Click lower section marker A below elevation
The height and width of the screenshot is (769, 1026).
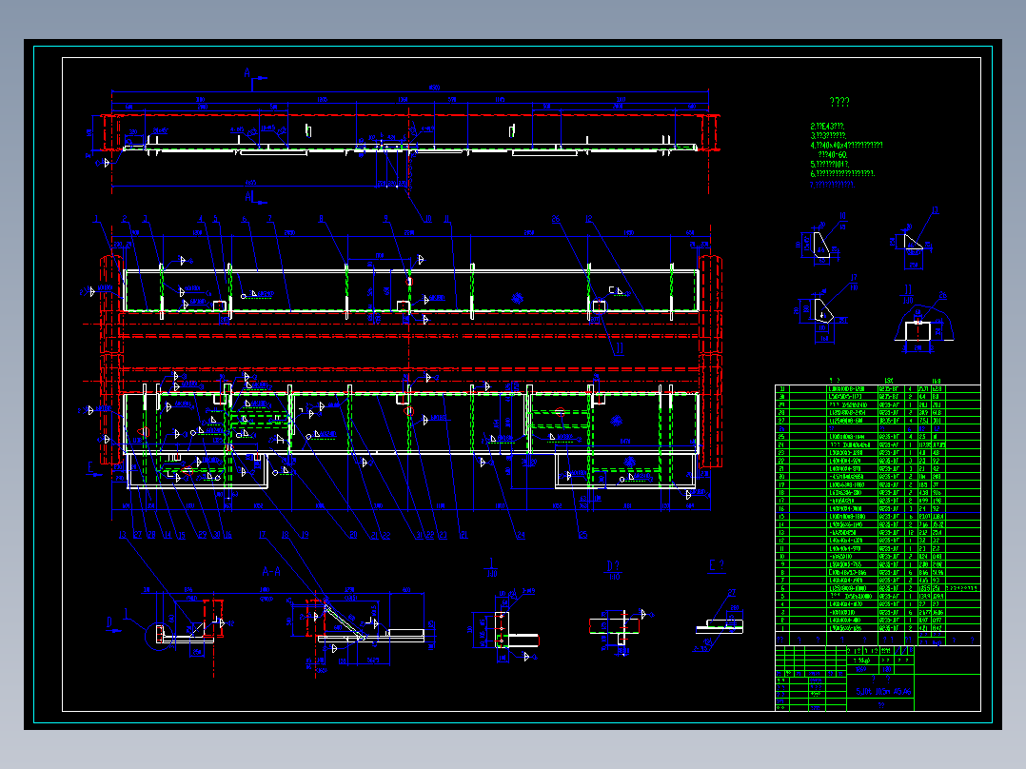[255, 198]
